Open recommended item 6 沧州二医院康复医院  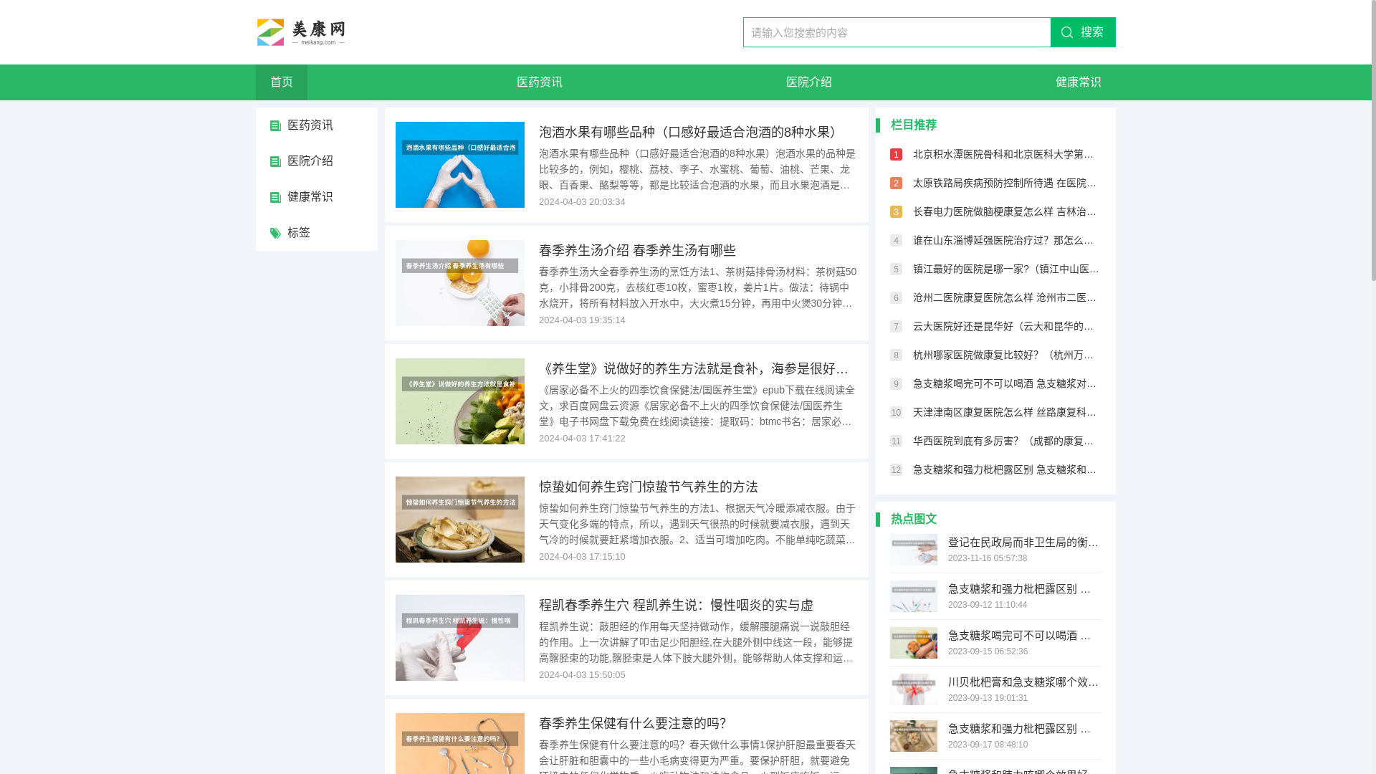1005,297
